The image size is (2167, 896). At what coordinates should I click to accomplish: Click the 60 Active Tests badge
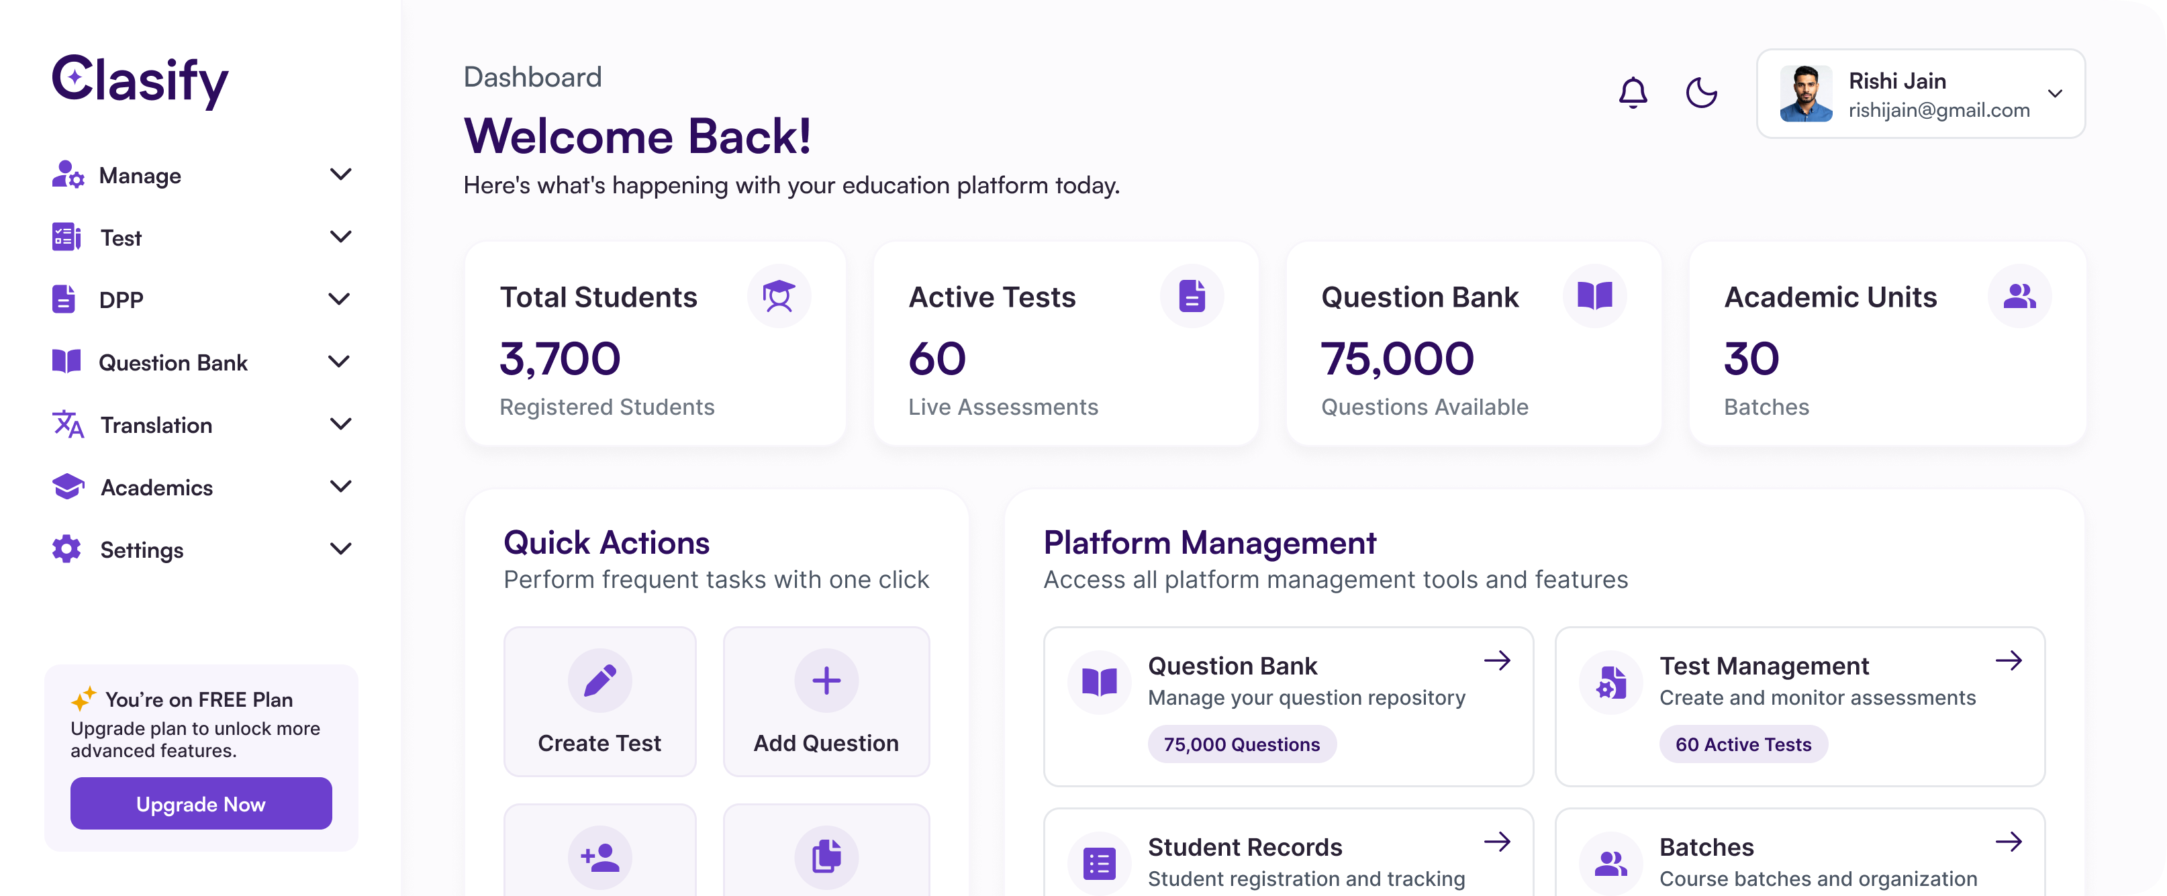click(1743, 744)
